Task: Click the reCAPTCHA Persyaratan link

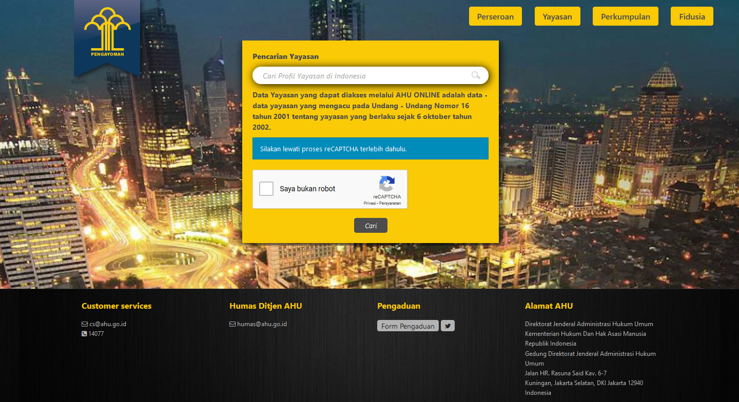Action: coord(390,204)
